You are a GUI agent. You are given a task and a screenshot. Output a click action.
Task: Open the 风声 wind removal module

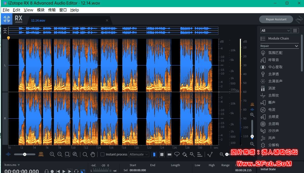(x=272, y=138)
